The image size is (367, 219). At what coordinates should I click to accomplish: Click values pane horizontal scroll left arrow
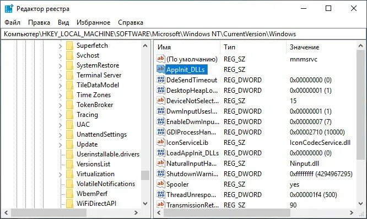click(159, 213)
